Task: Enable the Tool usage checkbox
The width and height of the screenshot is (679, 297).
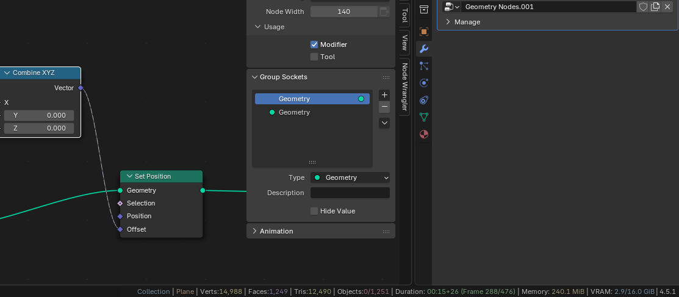Action: (x=314, y=57)
